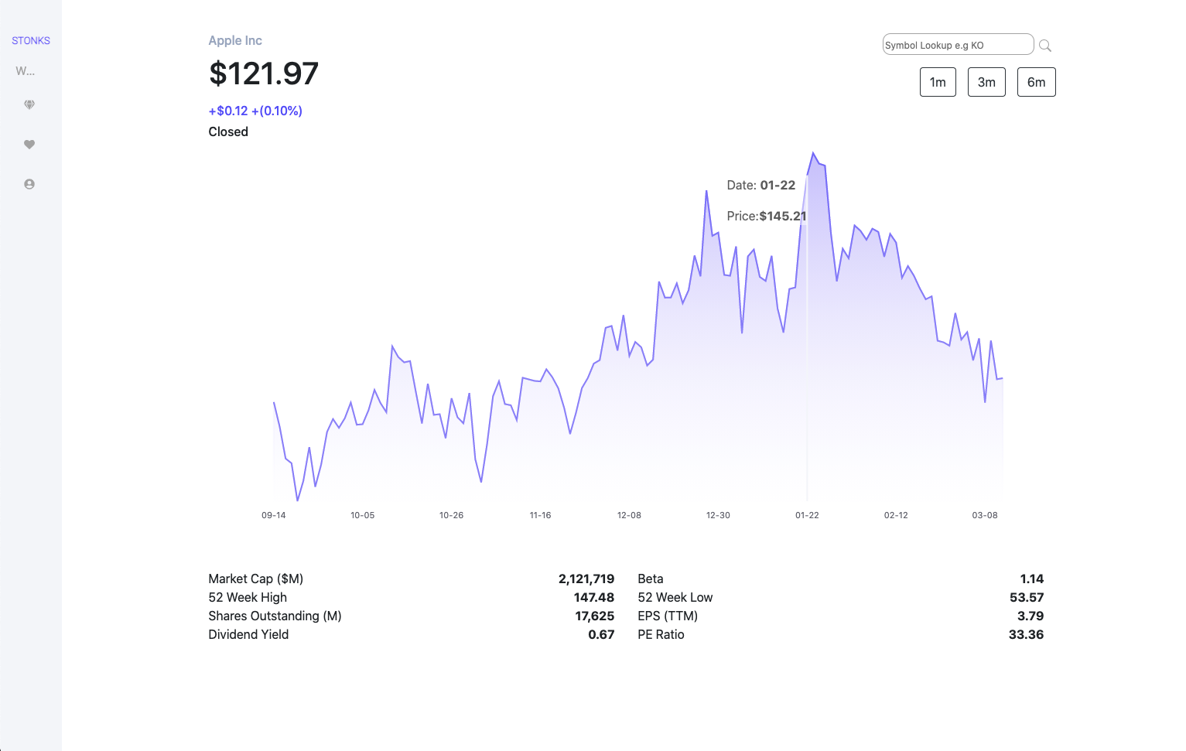Focus the Symbol Lookup input field

958,45
